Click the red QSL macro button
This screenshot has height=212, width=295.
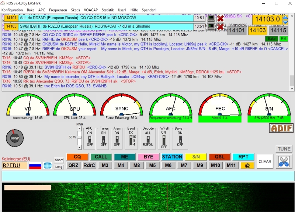point(219,157)
